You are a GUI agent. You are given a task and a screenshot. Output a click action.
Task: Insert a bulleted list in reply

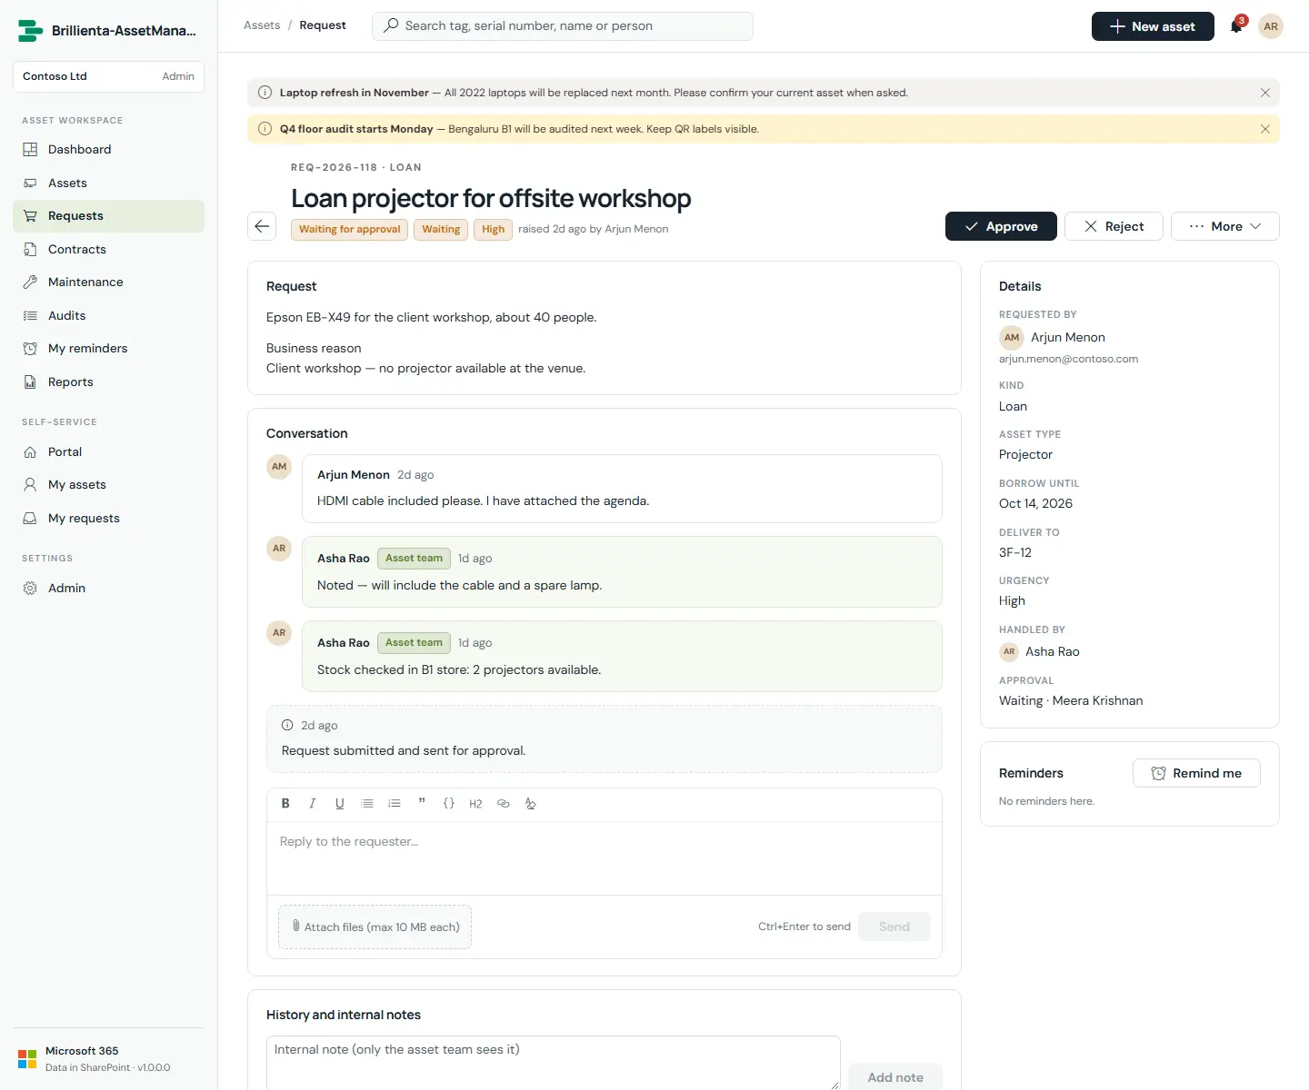point(367,804)
